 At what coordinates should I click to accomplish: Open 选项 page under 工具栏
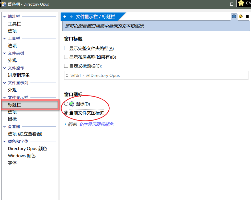click(12, 46)
